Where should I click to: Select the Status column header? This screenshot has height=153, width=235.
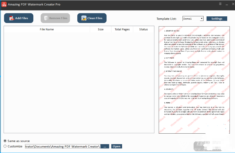click(144, 29)
